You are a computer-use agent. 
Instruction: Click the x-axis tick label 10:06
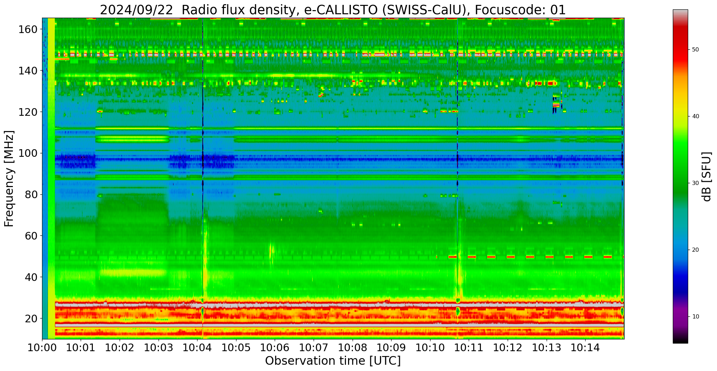click(275, 348)
